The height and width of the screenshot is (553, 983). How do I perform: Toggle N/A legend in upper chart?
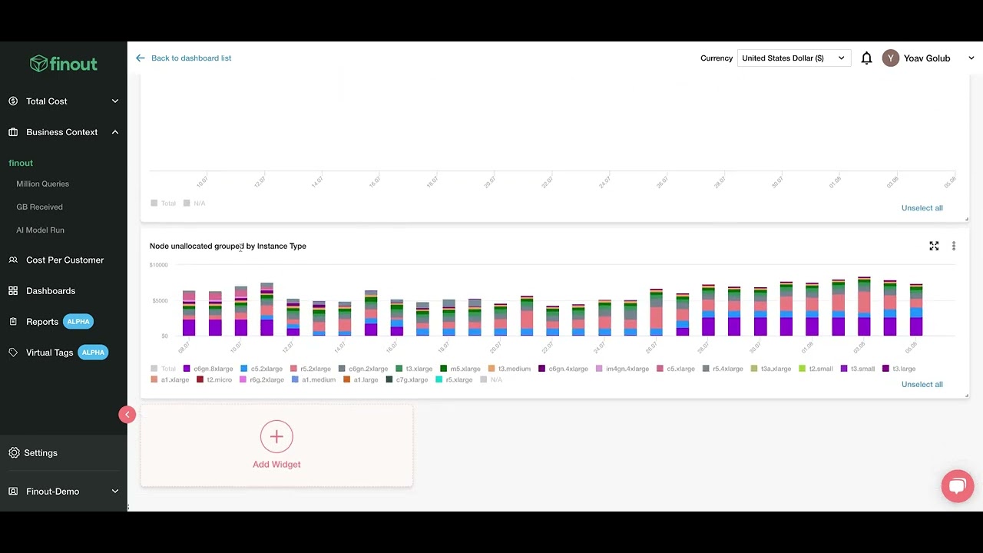pos(194,204)
